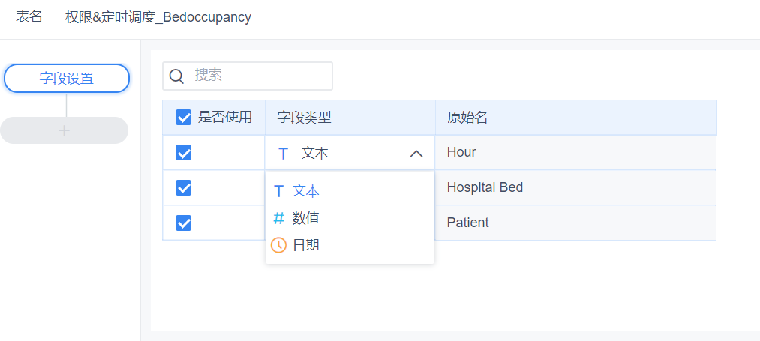Select 数值 option in dropdown
Image resolution: width=760 pixels, height=341 pixels.
click(350, 218)
